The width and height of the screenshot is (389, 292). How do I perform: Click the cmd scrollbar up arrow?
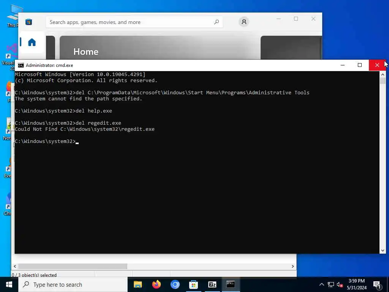coord(383,74)
